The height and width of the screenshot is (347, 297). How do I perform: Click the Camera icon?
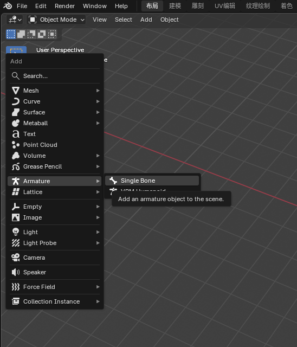[16, 258]
